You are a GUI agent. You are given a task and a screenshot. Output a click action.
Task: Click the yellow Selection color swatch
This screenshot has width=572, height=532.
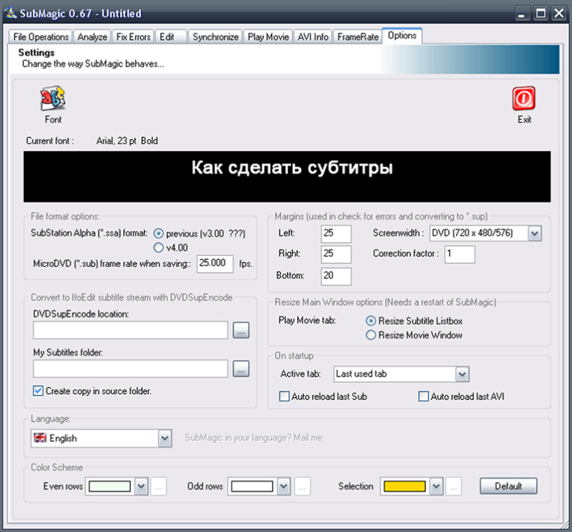point(404,486)
